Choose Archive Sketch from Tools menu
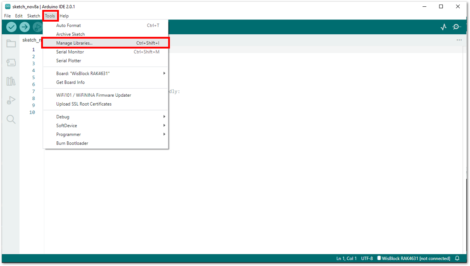 105,34
